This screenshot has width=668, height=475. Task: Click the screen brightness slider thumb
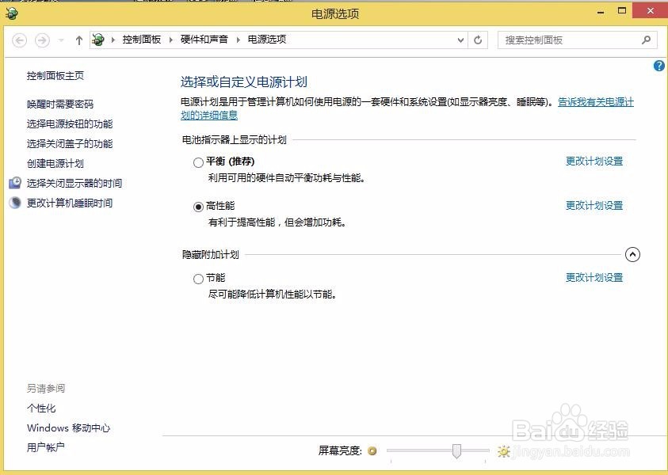coord(456,450)
